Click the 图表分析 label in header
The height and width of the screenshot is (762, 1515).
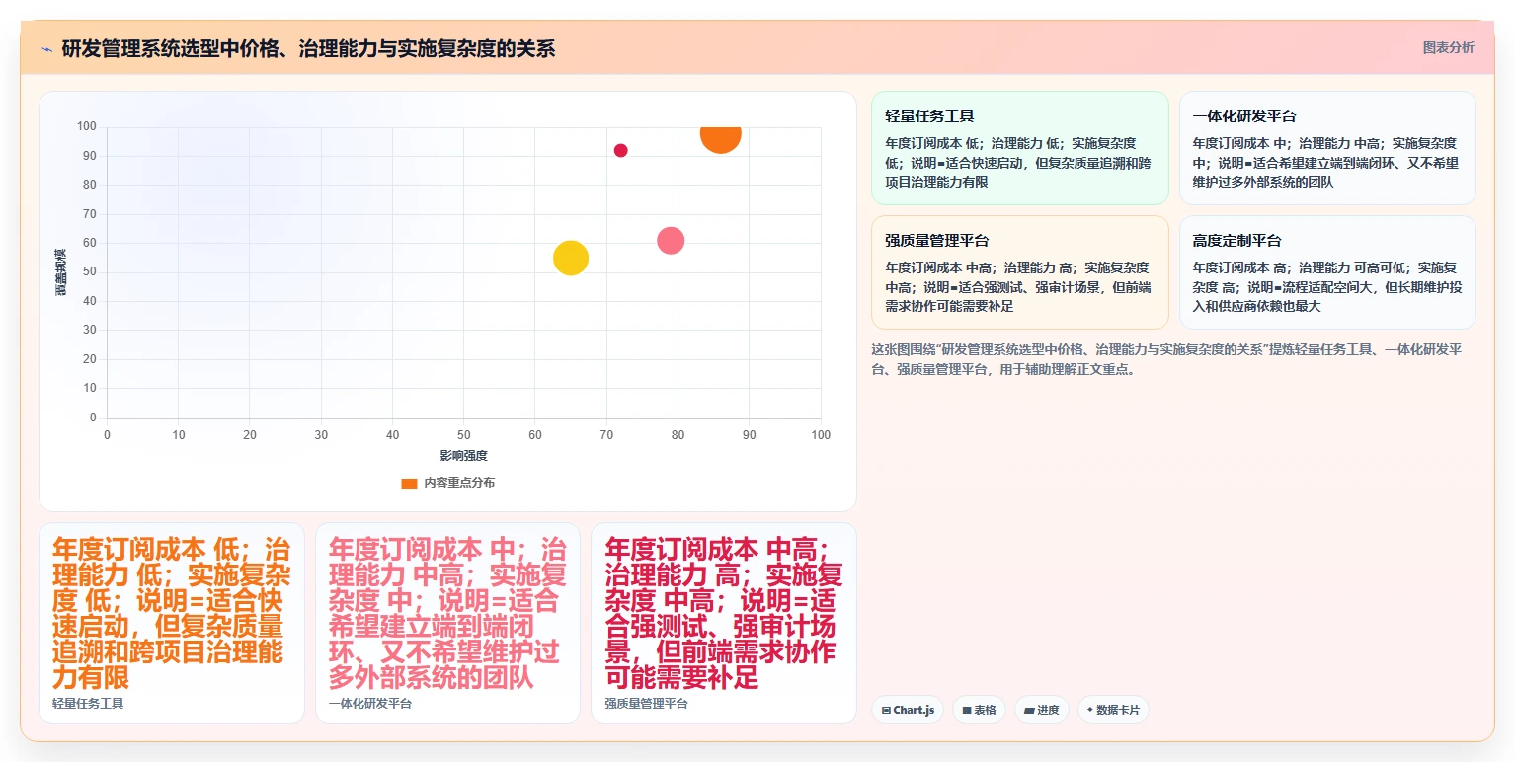click(x=1448, y=48)
